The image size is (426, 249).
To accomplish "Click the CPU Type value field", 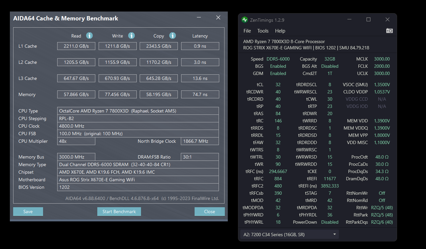I will pyautogui.click(x=138, y=111).
